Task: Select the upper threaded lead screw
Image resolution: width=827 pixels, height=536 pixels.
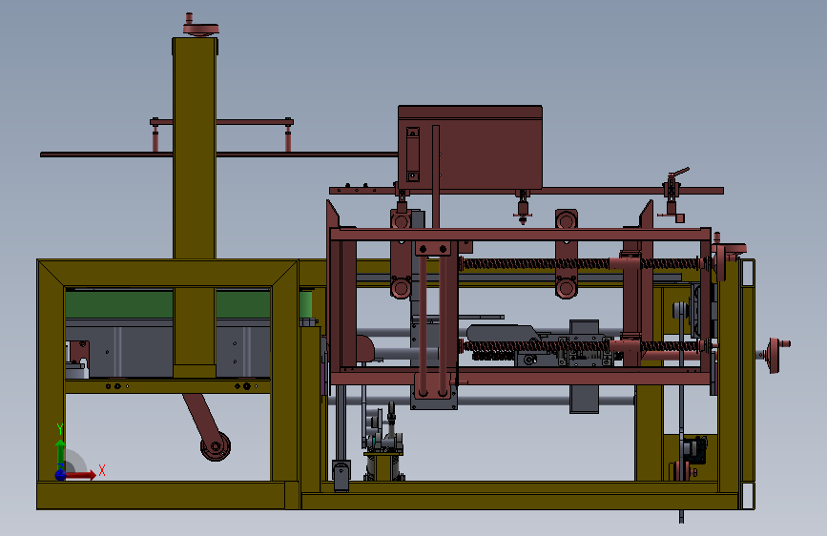Action: [580, 263]
